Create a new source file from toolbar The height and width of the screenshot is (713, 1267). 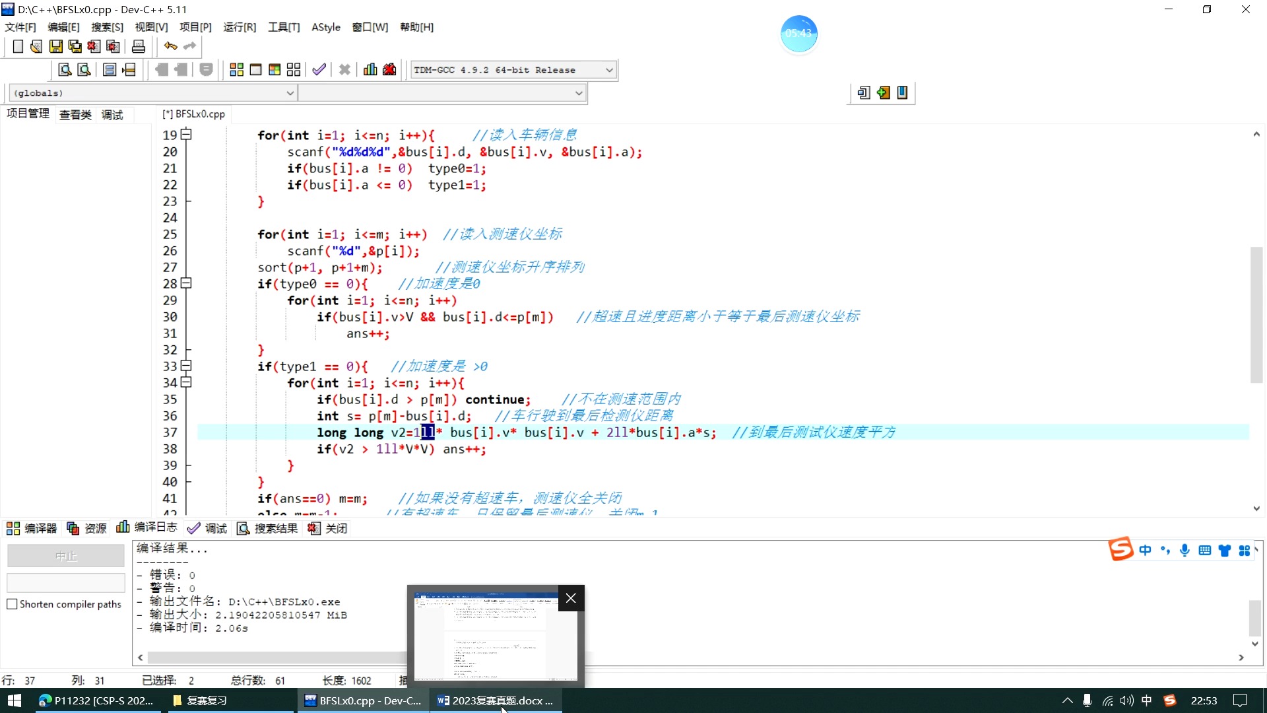[18, 46]
